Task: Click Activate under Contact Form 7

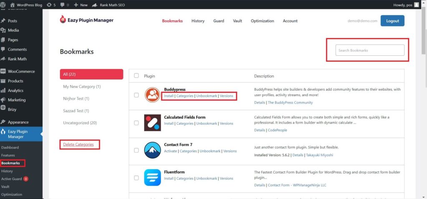Action: [x=171, y=151]
